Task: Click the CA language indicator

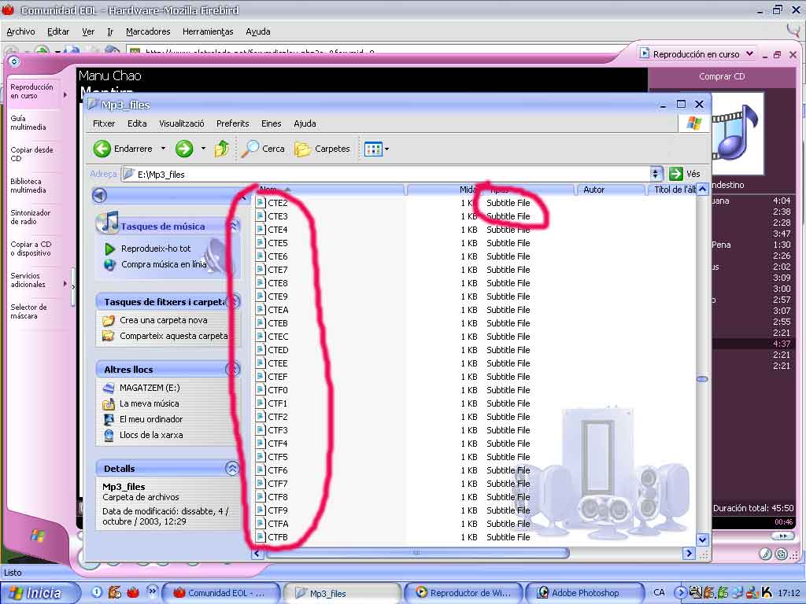Action: click(x=659, y=592)
